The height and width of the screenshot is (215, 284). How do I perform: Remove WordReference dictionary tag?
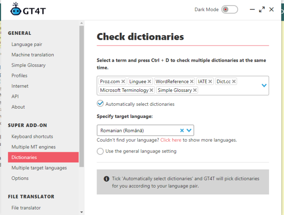pyautogui.click(x=192, y=82)
